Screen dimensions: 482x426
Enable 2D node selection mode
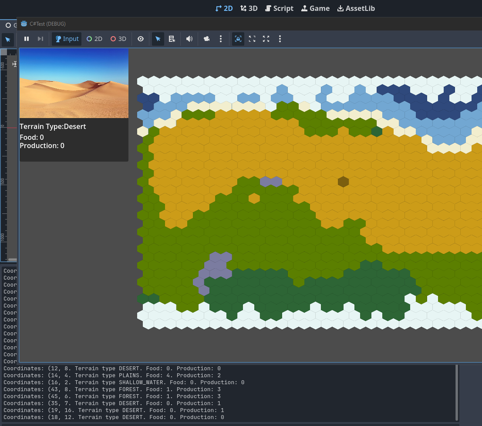94,39
